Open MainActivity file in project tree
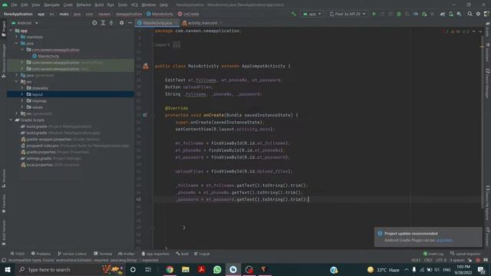This screenshot has height=276, width=491. 48,56
